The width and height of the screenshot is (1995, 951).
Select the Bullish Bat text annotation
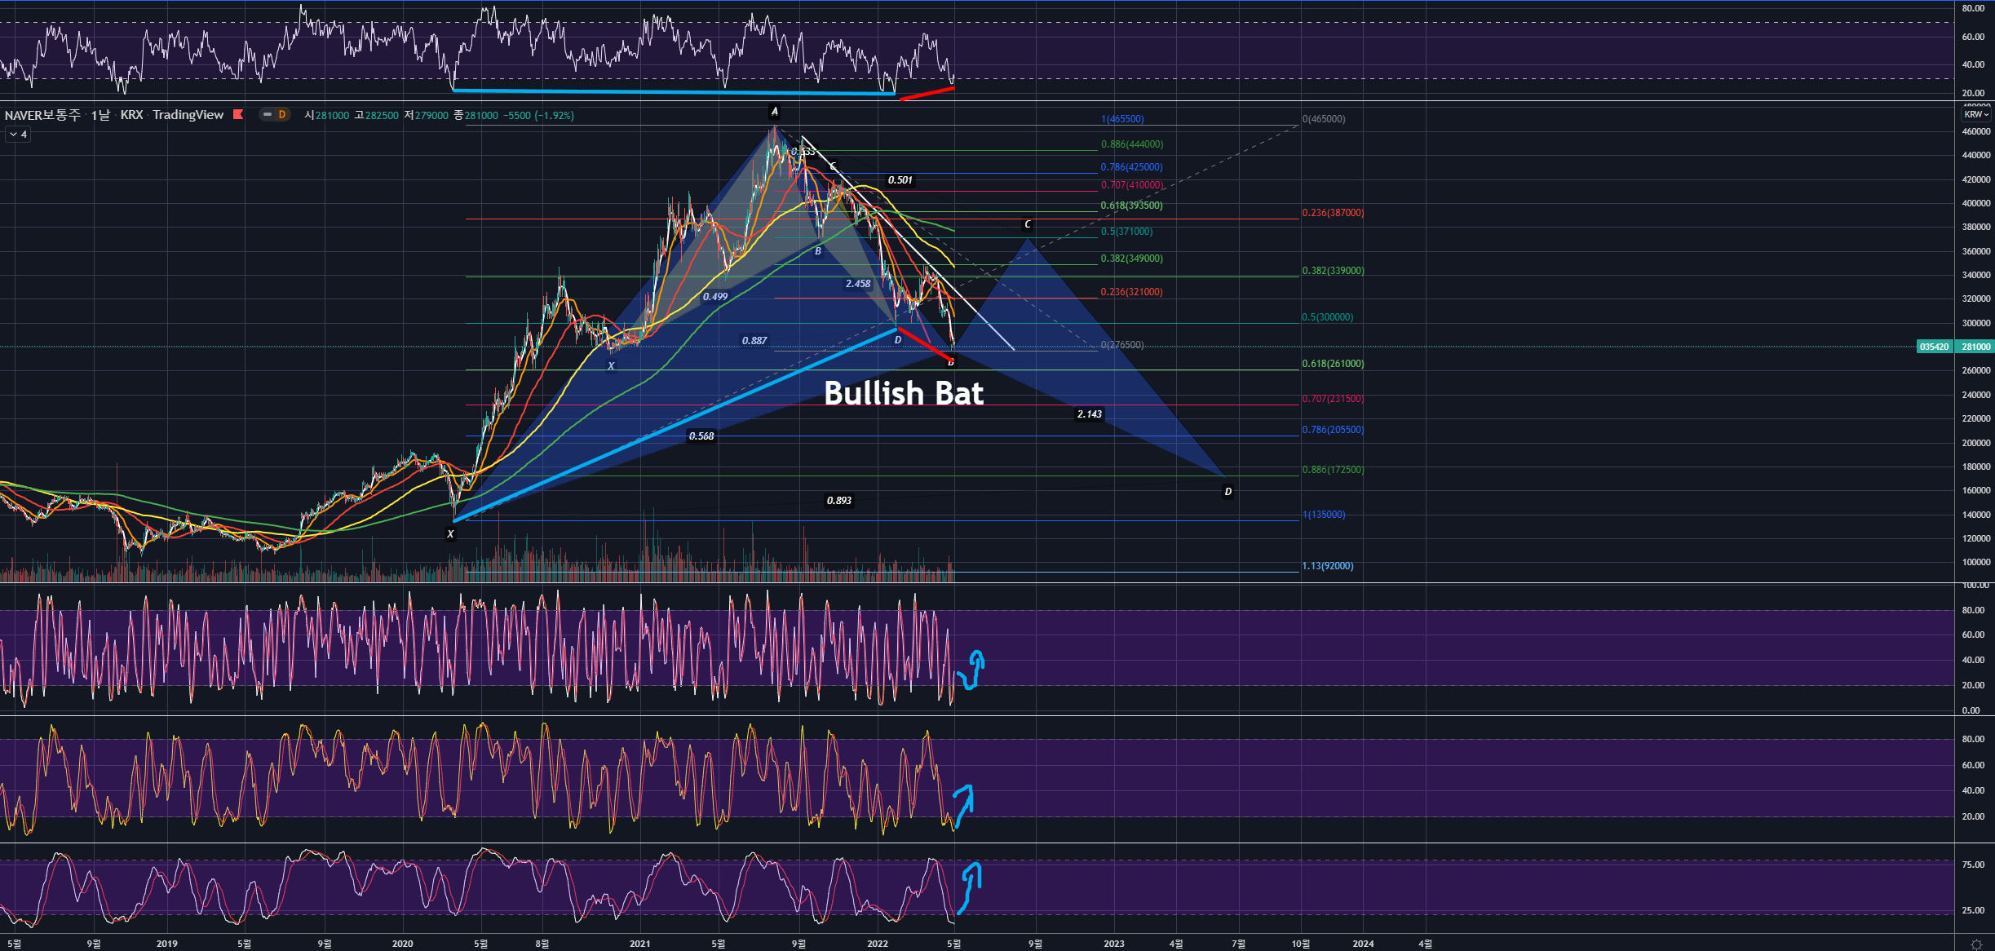tap(903, 393)
